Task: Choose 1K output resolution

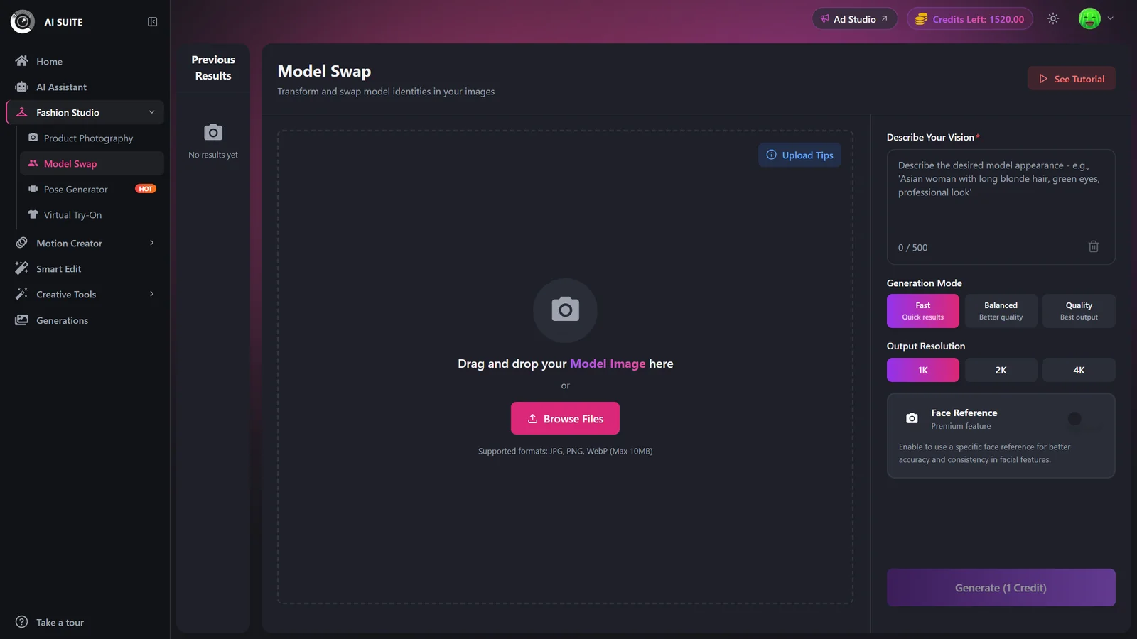Action: coord(922,370)
